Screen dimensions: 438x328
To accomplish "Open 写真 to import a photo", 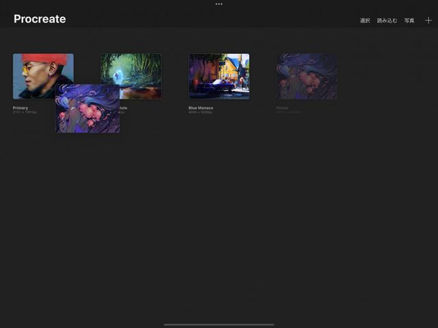I will [409, 20].
